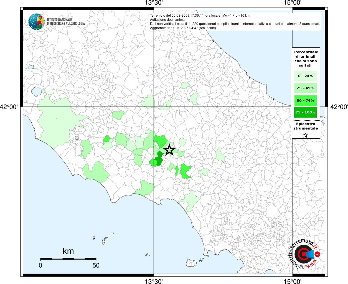The height and width of the screenshot is (284, 348).
Task: Click the bright green municipality southeast of the epicenter
Action: (185, 170)
